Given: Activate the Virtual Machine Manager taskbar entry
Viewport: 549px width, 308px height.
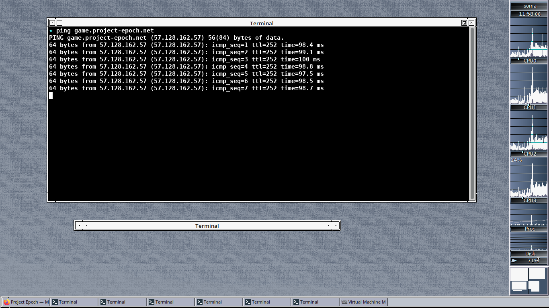Looking at the screenshot, I should pyautogui.click(x=363, y=302).
